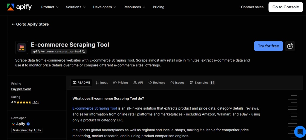Open the Product dropdown menu
Screen dimensions: 306x140
[x=50, y=7]
